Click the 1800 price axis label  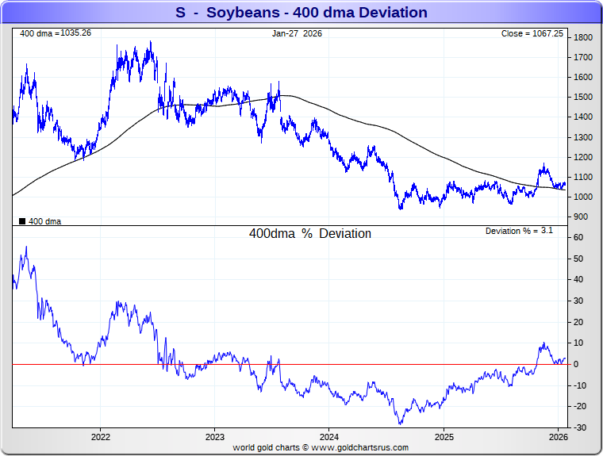click(583, 38)
